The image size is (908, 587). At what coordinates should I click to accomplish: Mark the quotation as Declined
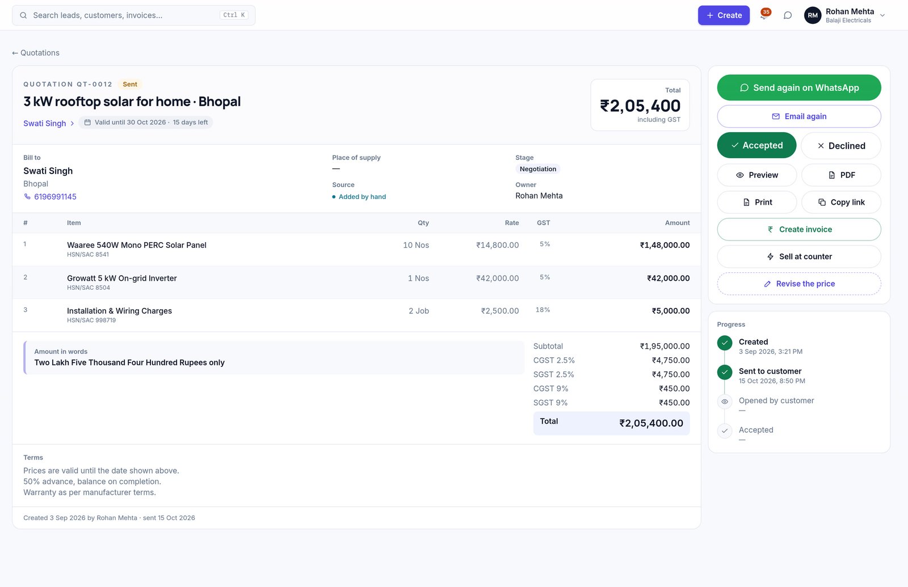[x=841, y=146]
